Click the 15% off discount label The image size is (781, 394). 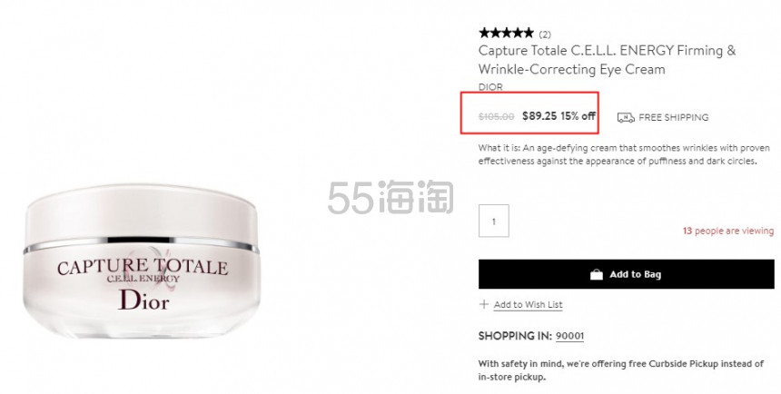click(578, 116)
